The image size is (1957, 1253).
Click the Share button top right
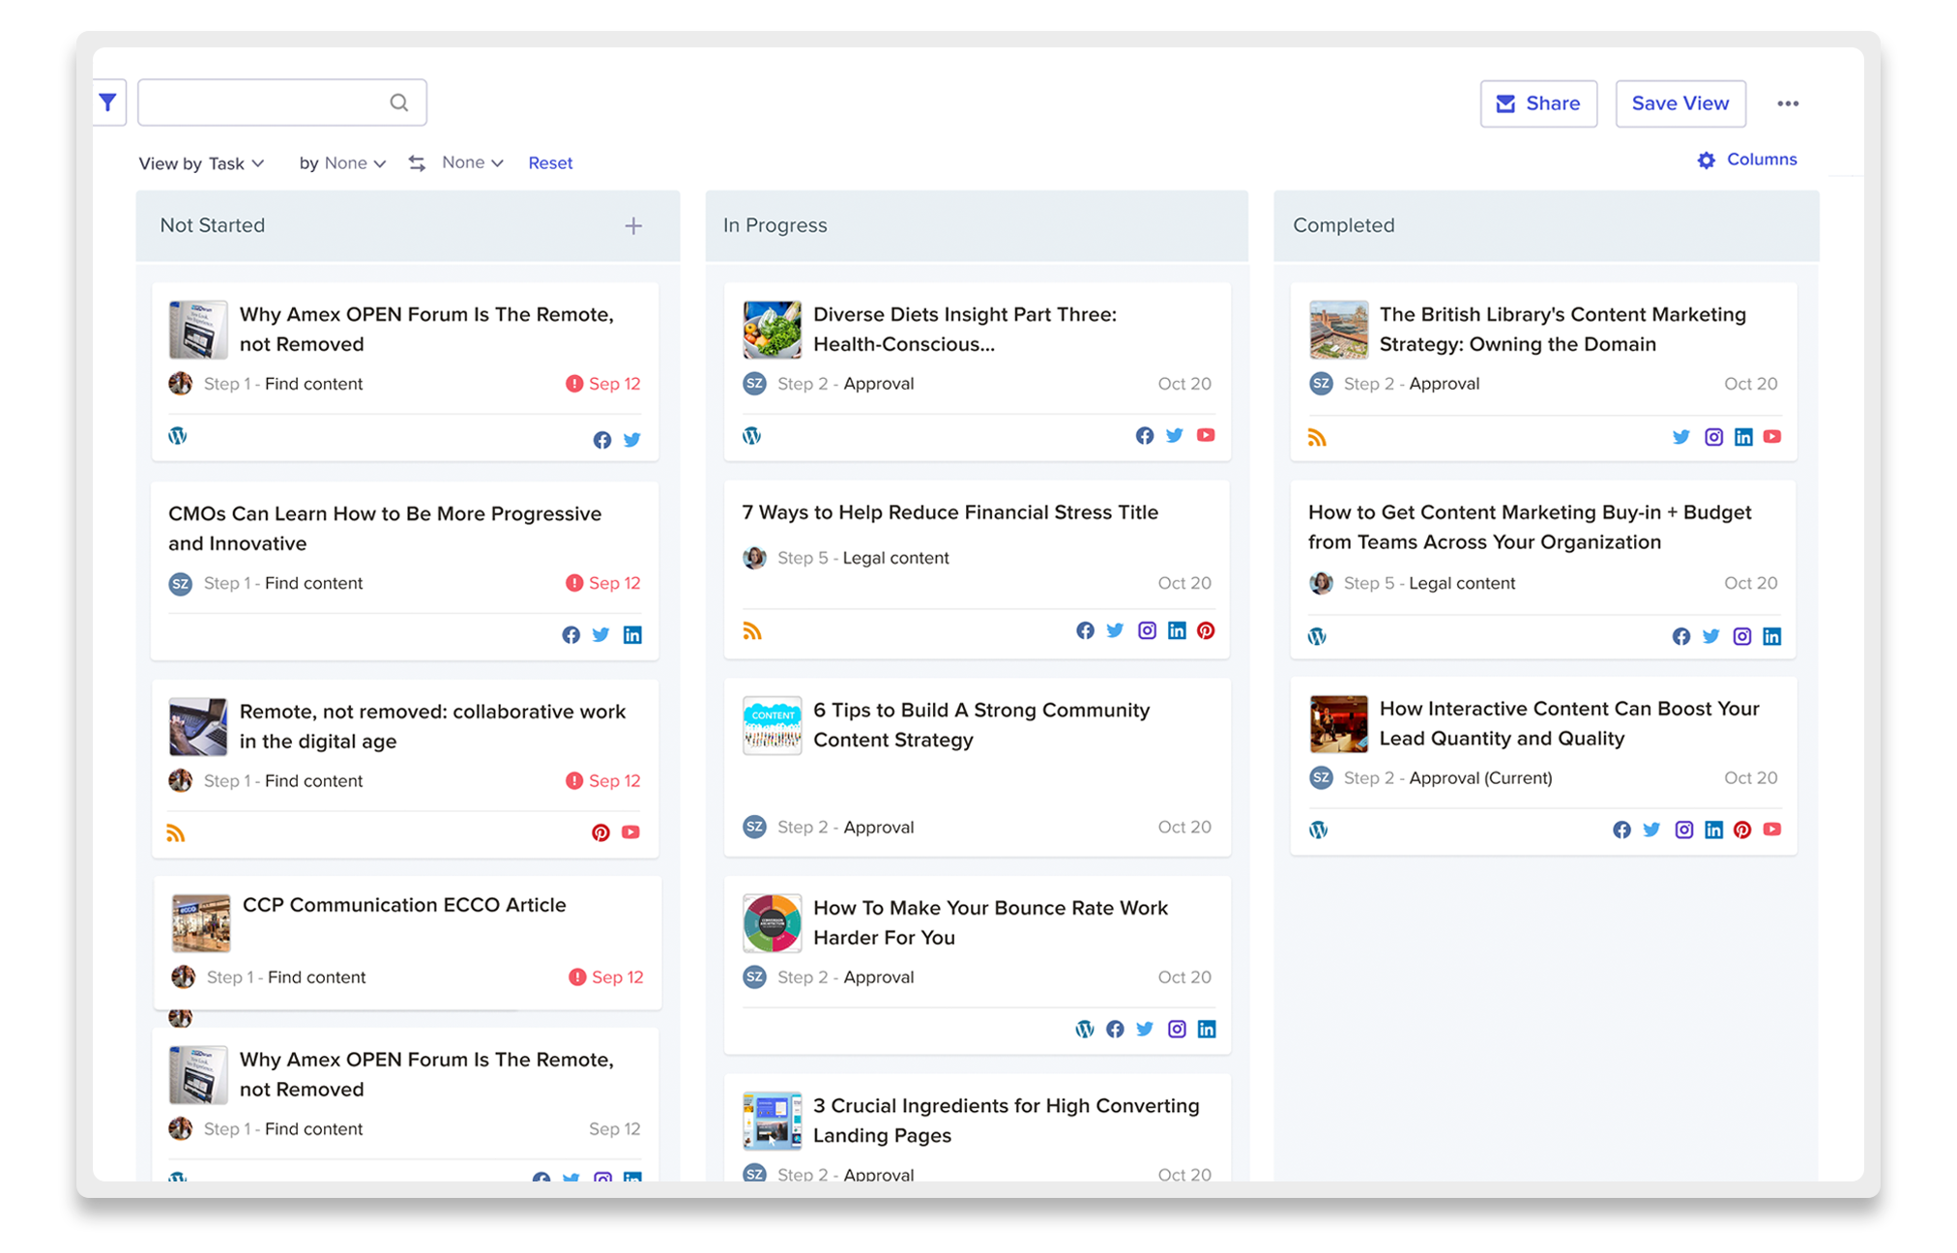1537,102
